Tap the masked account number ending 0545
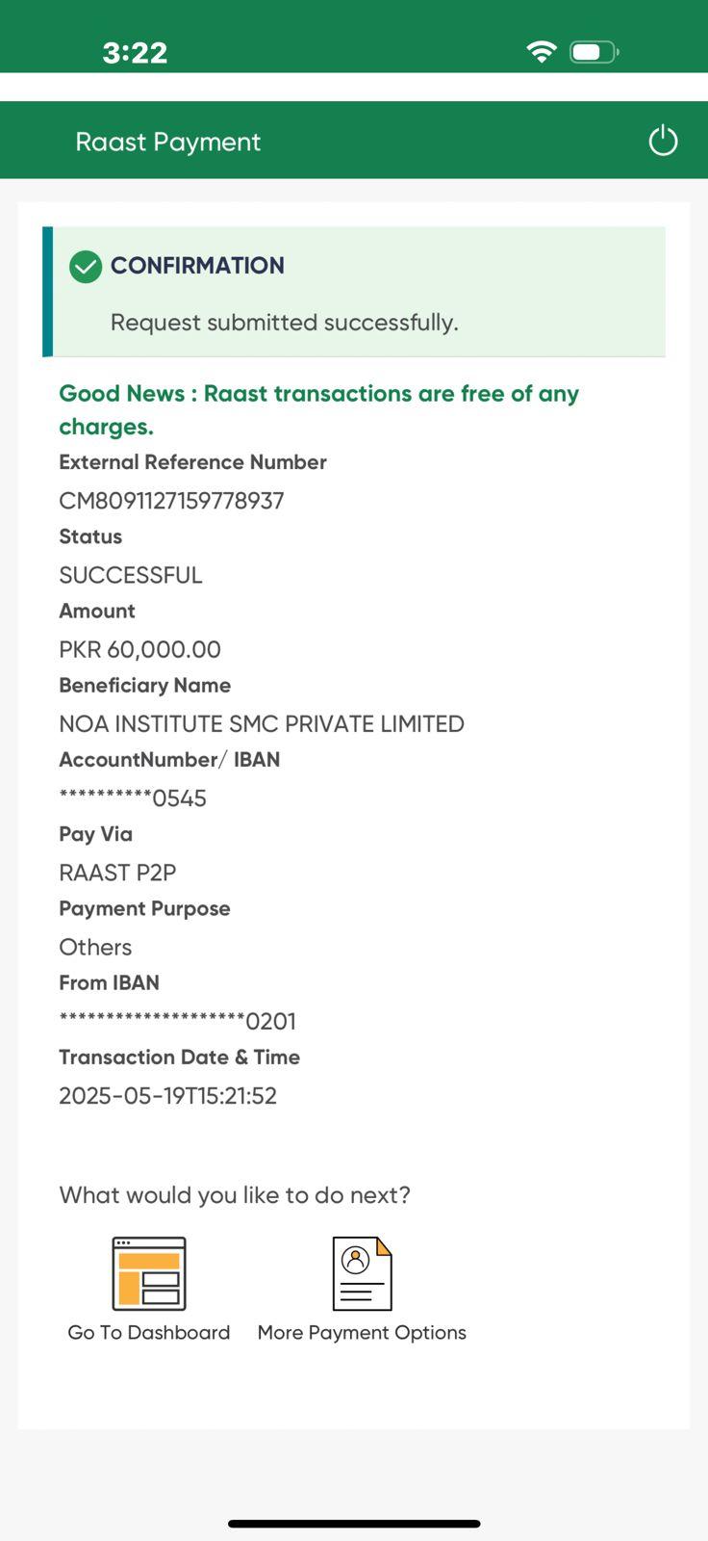Image resolution: width=708 pixels, height=1541 pixels. (133, 798)
